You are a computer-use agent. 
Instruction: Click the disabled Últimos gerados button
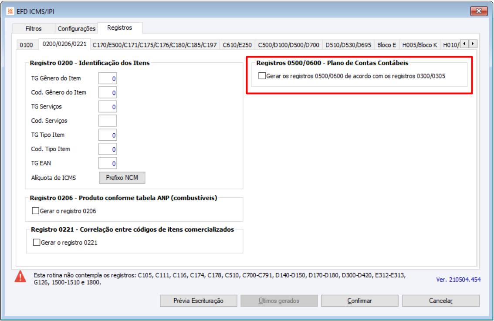(279, 301)
